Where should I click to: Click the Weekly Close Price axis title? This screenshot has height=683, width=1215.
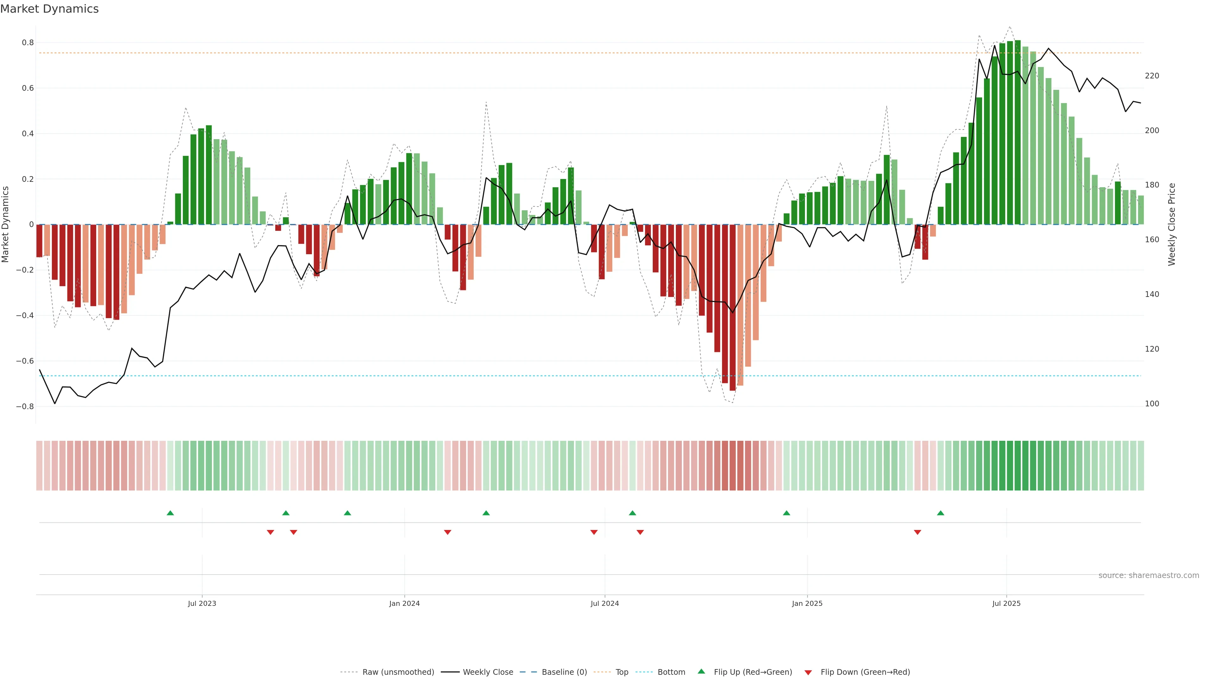tap(1172, 225)
